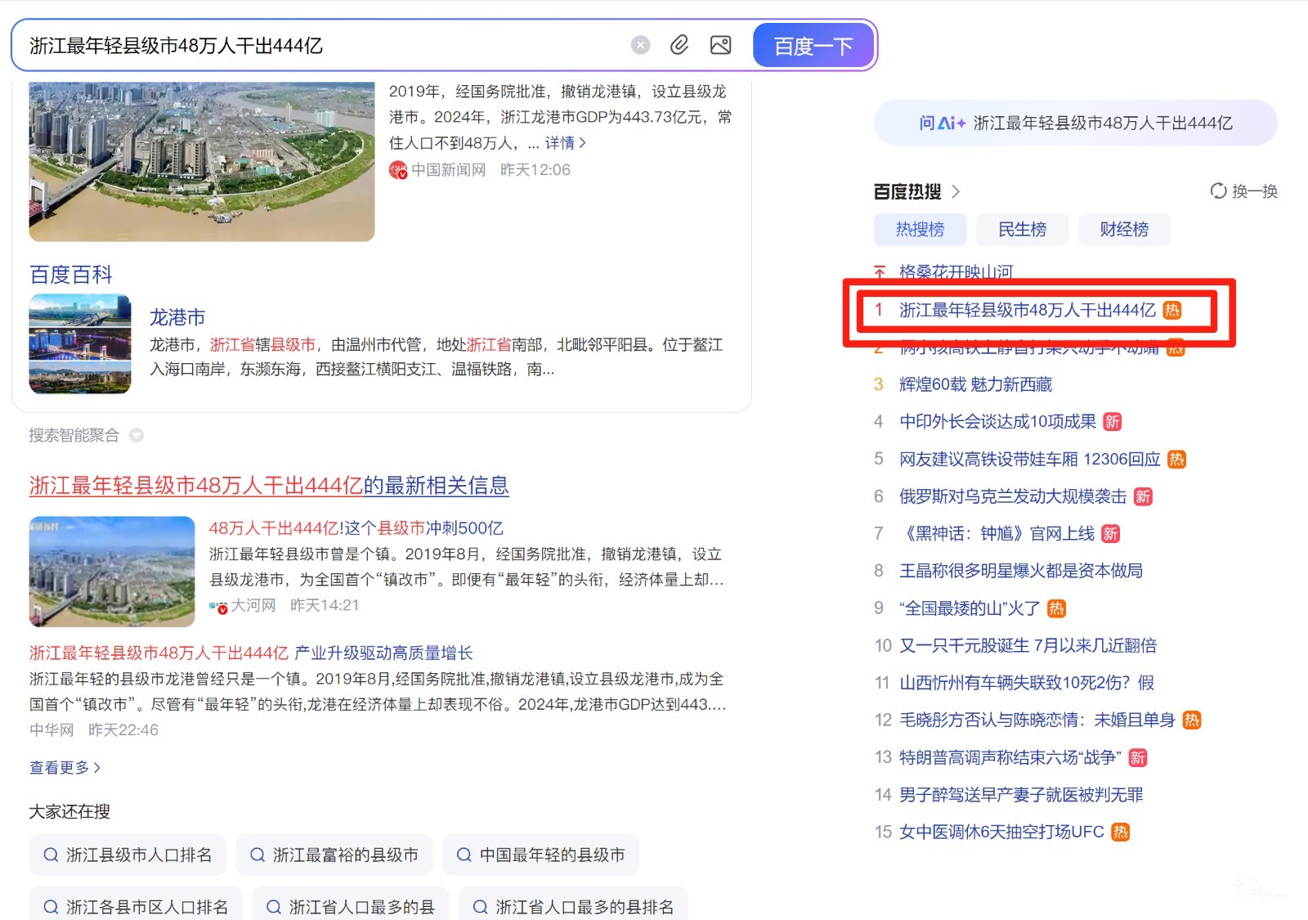Open 最新相关信息 result heading
The image size is (1308, 920).
pos(269,485)
